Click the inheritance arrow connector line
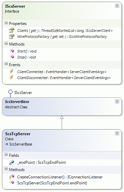The height and width of the screenshot is (192, 124). tap(62, 122)
